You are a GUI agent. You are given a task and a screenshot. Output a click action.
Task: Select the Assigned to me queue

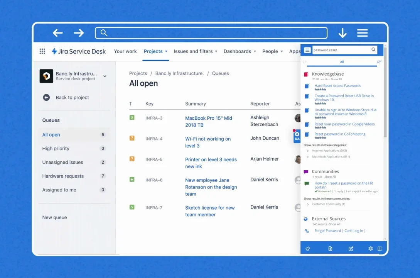[73, 190]
